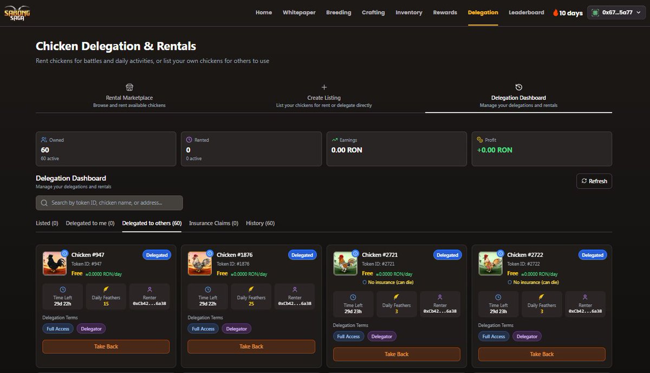The width and height of the screenshot is (650, 373).
Task: Toggle the Full Access badge on Chicken #947
Action: coord(57,329)
